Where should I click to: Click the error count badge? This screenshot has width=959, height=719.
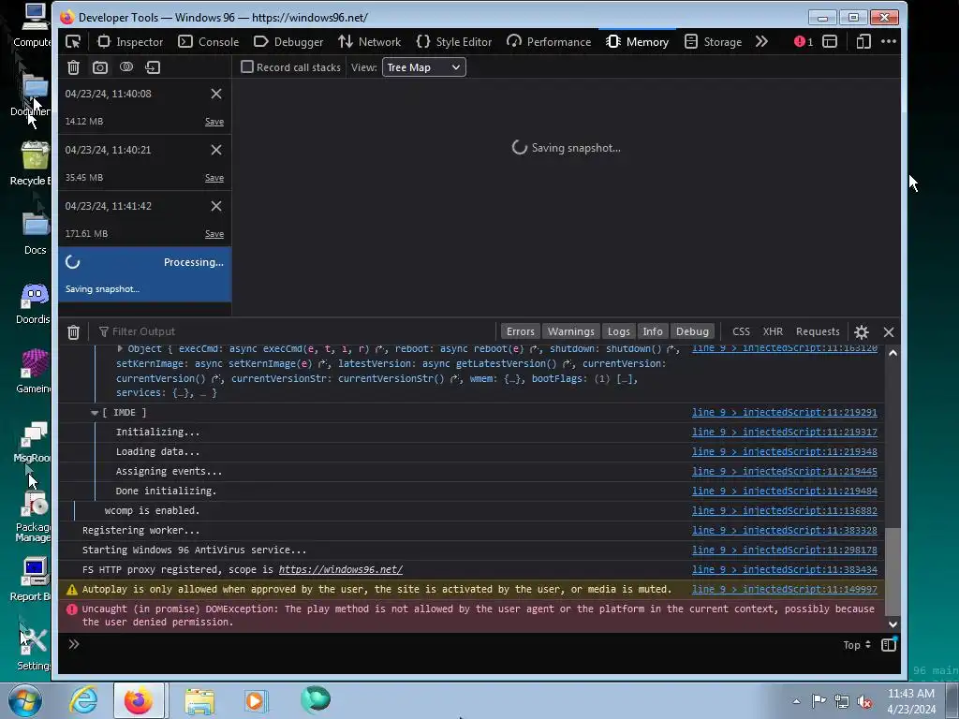click(803, 41)
